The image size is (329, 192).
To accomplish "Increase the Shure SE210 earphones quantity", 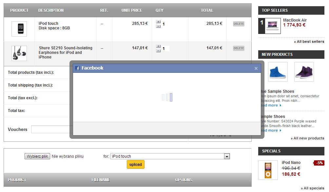I will pyautogui.click(x=158, y=46).
